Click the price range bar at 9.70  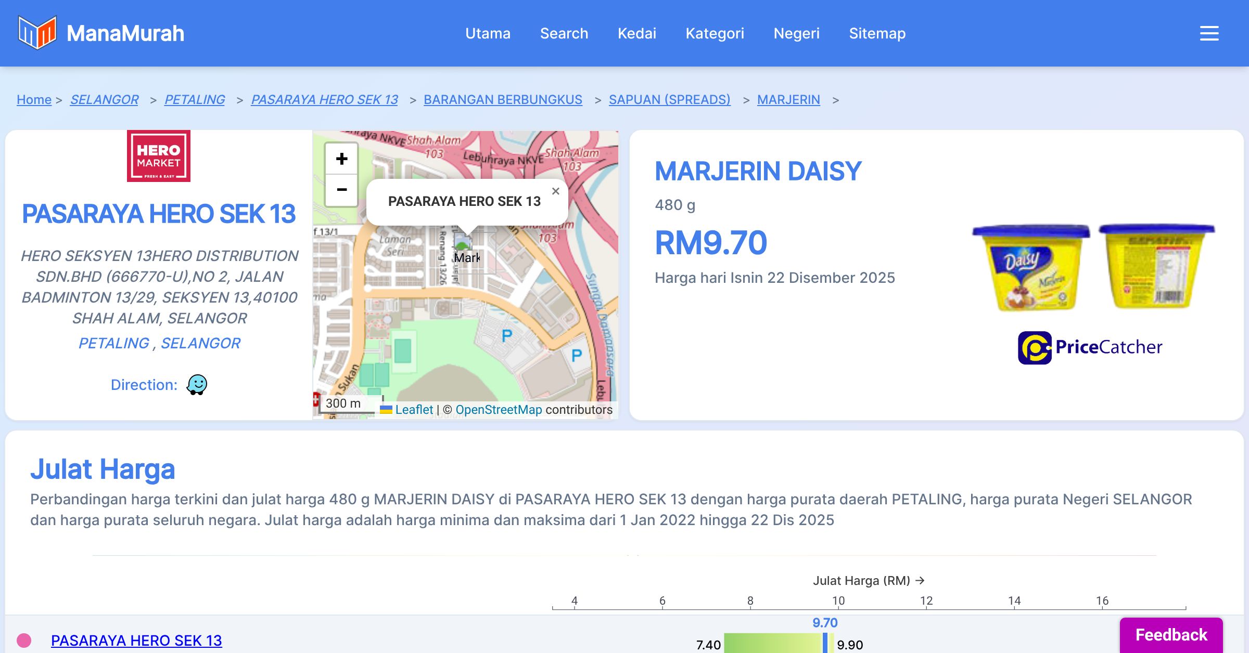tap(825, 644)
